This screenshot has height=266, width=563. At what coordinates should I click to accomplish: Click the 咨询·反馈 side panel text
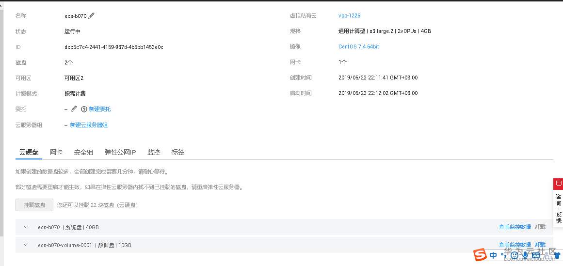559,208
